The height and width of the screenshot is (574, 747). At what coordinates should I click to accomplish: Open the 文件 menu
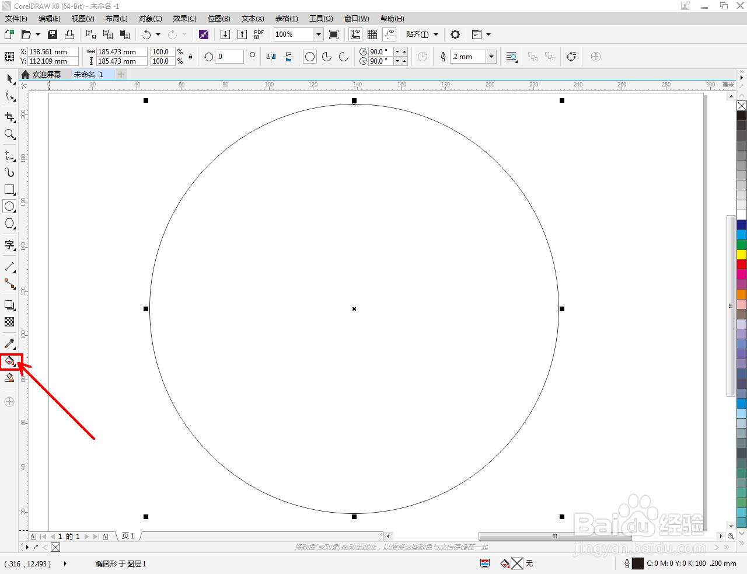16,19
